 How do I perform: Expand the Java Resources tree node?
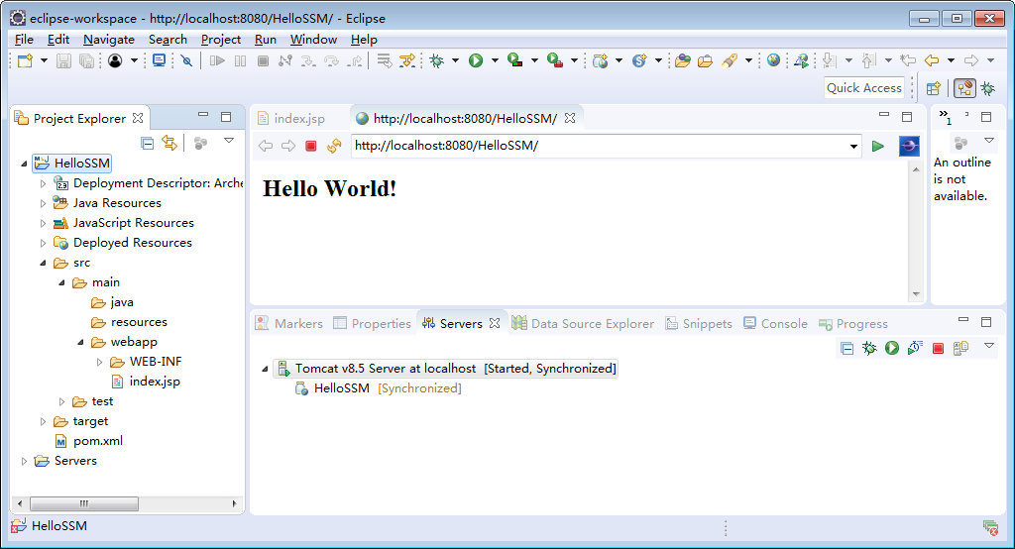43,203
